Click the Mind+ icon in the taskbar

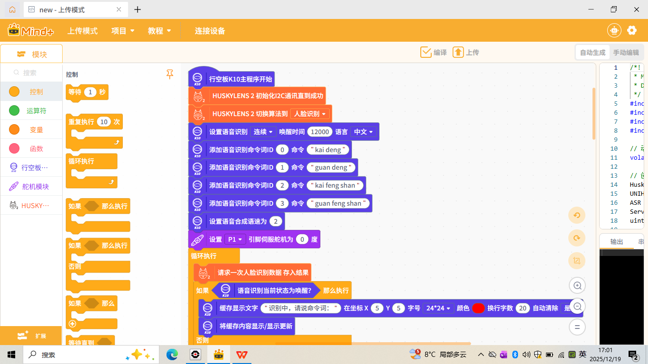(x=218, y=354)
